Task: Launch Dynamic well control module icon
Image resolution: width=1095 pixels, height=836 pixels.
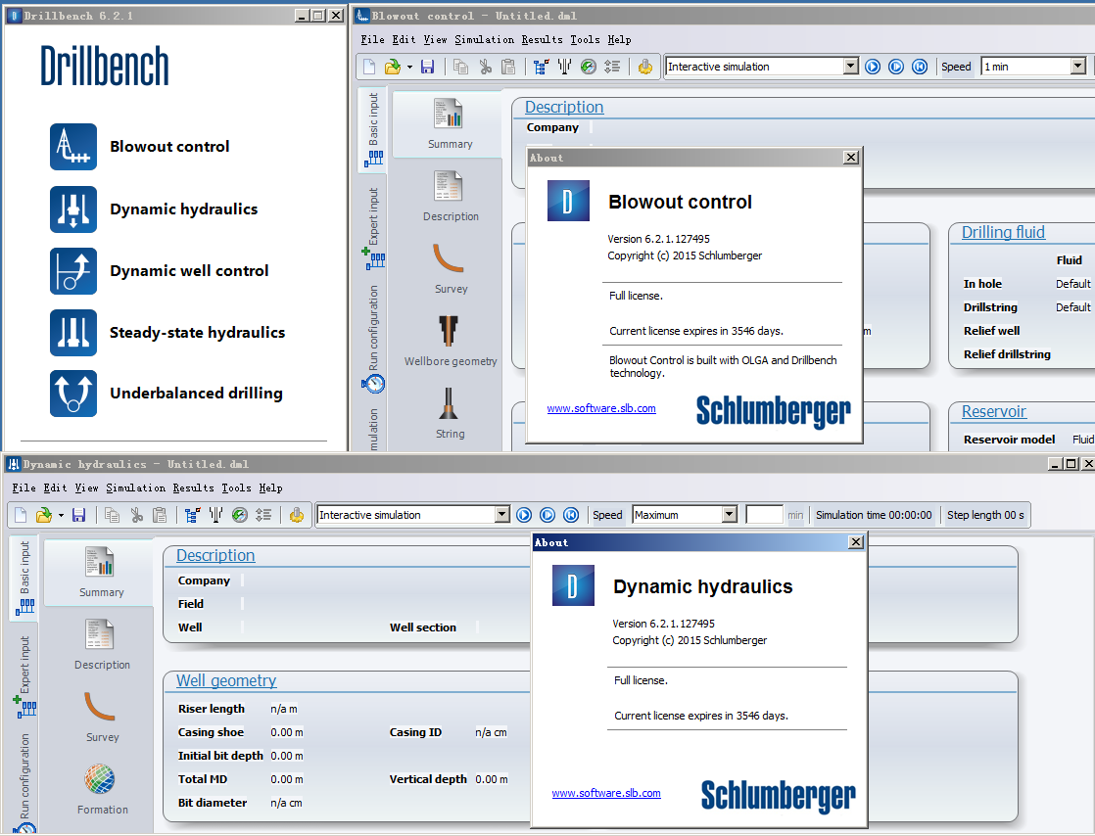Action: click(x=73, y=271)
